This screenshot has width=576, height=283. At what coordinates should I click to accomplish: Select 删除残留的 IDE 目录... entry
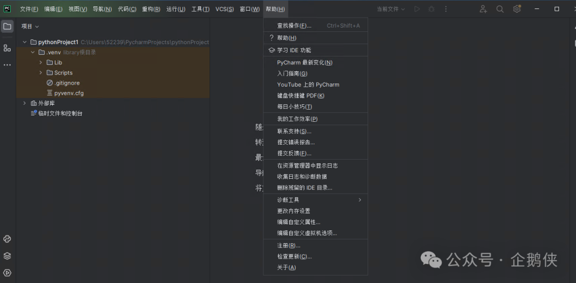(316, 188)
